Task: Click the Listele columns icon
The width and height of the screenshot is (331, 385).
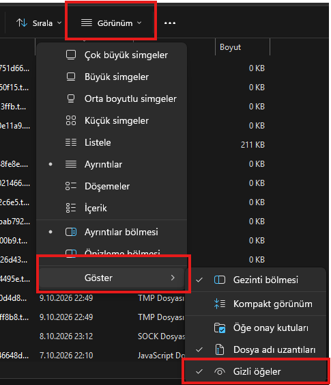Action: (71, 142)
